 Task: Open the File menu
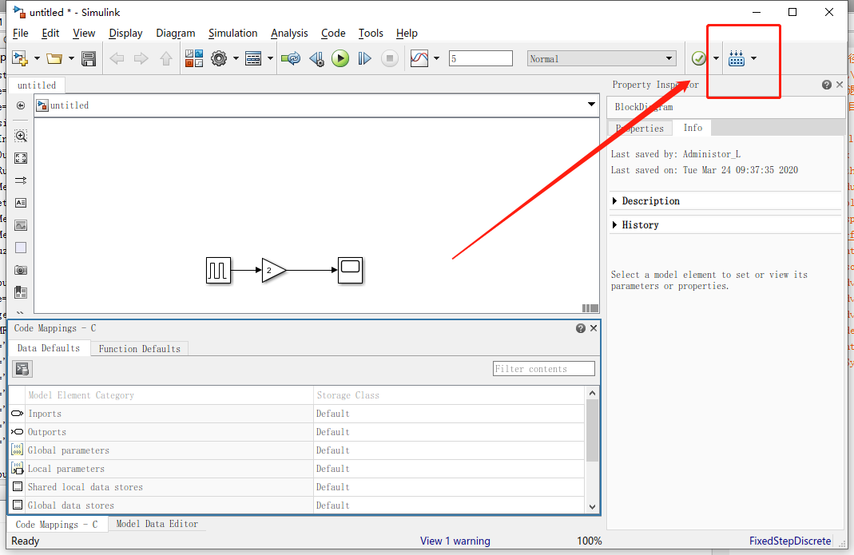pyautogui.click(x=21, y=34)
